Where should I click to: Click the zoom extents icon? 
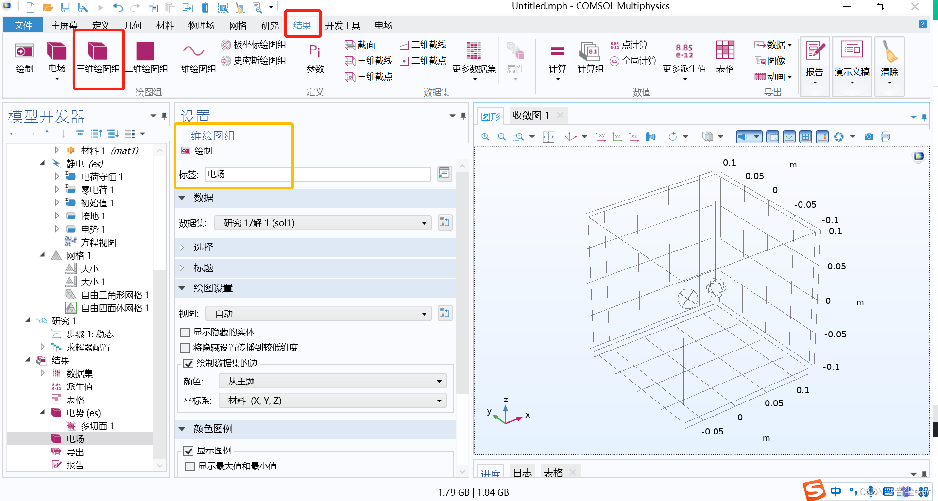[548, 137]
